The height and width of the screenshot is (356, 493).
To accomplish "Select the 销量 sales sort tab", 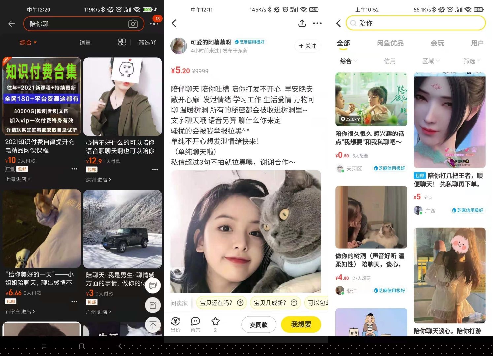I will point(85,42).
